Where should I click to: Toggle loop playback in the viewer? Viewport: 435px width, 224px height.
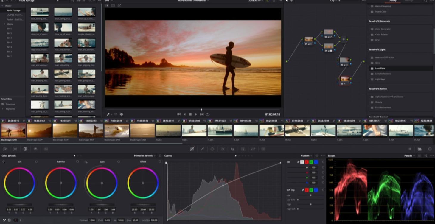208,114
